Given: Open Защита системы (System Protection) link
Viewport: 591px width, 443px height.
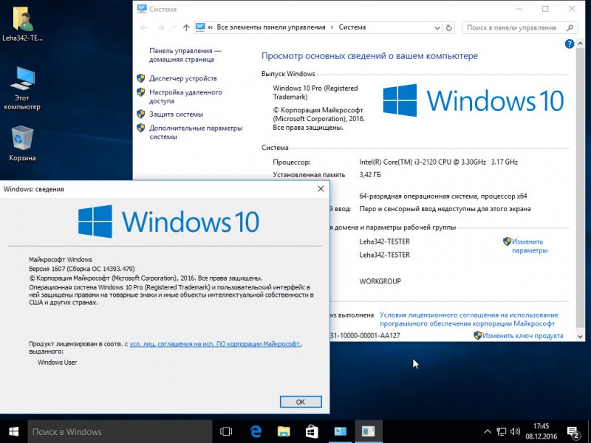Looking at the screenshot, I should point(176,114).
